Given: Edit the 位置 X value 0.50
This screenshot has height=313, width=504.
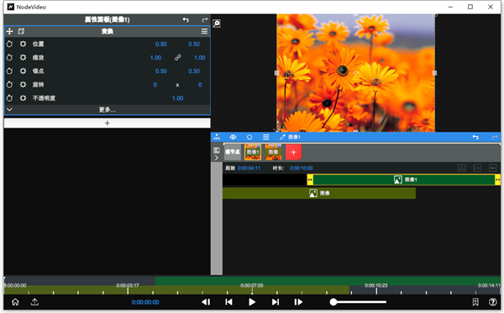Looking at the screenshot, I should point(161,44).
